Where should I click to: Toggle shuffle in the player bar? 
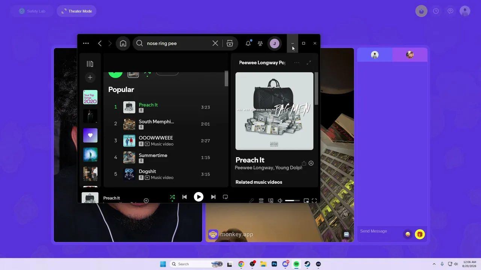pos(172,197)
